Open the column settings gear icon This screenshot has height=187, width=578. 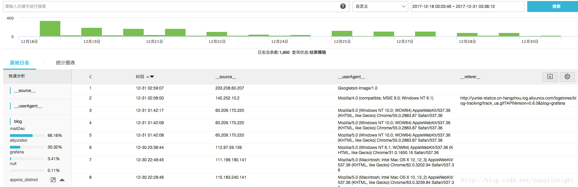pos(567,77)
